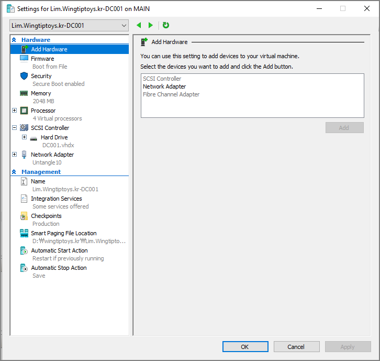Close the settings window
The image size is (380, 361).
367,9
